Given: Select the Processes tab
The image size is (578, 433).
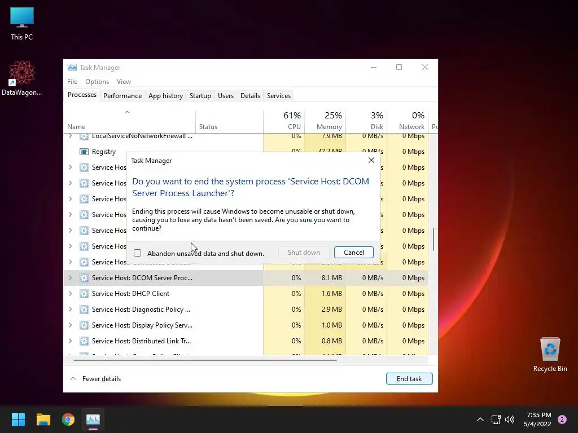Looking at the screenshot, I should pos(82,95).
